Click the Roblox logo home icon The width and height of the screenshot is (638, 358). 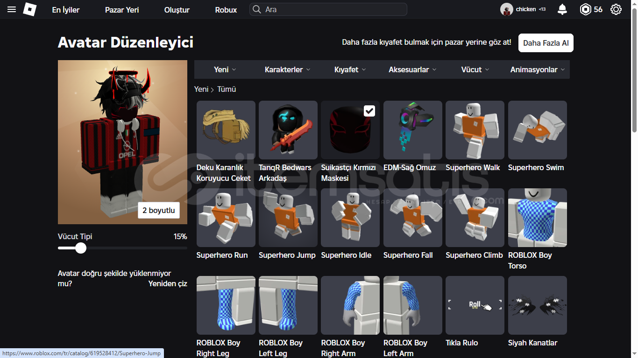pyautogui.click(x=30, y=9)
